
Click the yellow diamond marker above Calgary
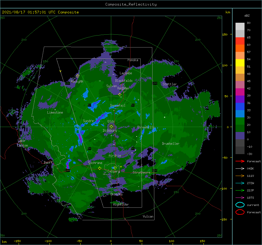point(115,168)
